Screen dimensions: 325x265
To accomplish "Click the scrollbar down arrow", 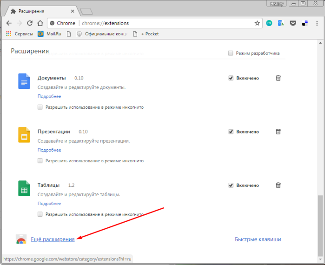I will pyautogui.click(x=320, y=259).
